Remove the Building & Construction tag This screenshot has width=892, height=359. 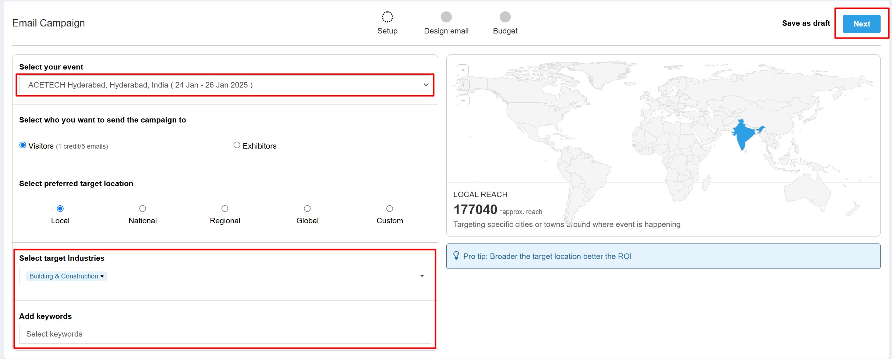(x=102, y=276)
